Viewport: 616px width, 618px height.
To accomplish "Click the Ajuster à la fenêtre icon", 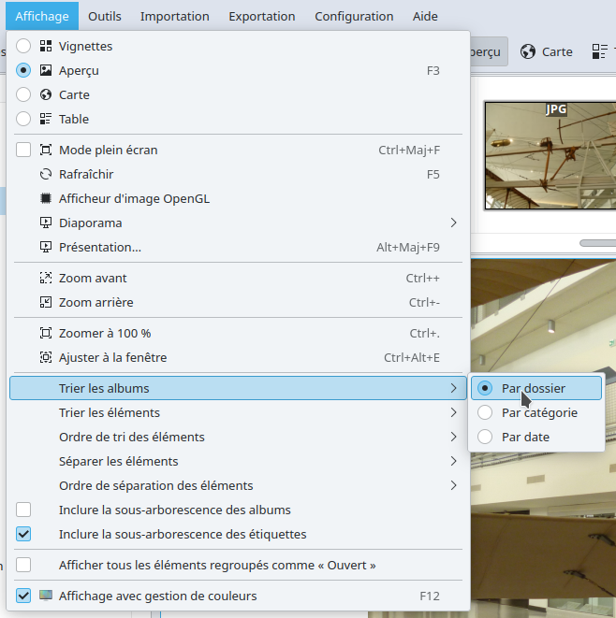I will [x=46, y=357].
